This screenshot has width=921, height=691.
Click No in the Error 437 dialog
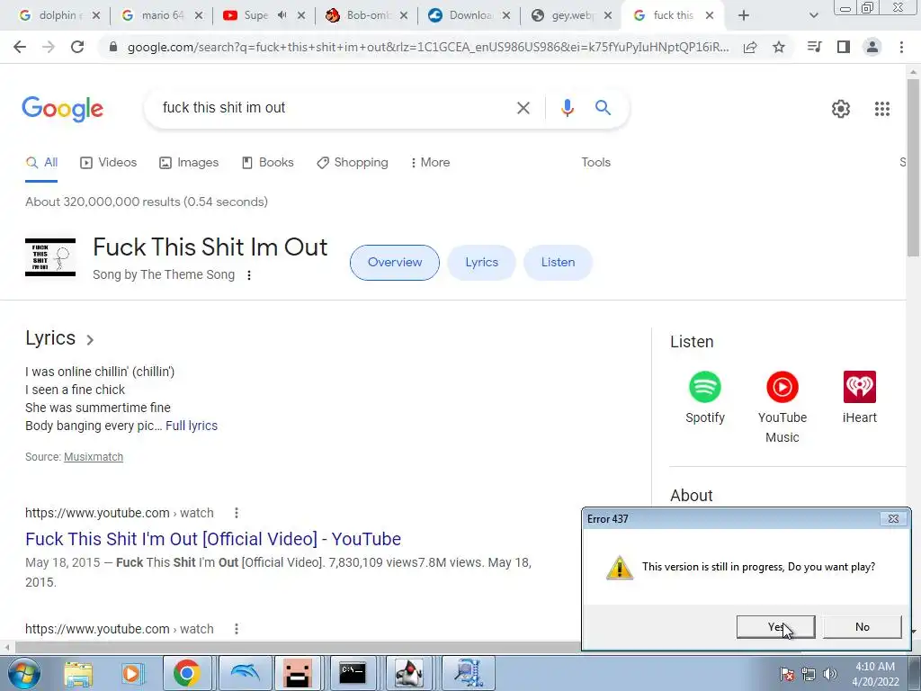(862, 627)
